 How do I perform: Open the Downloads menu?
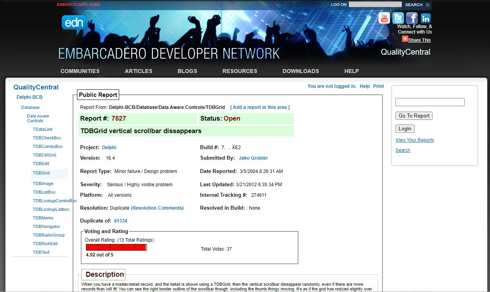tap(301, 71)
